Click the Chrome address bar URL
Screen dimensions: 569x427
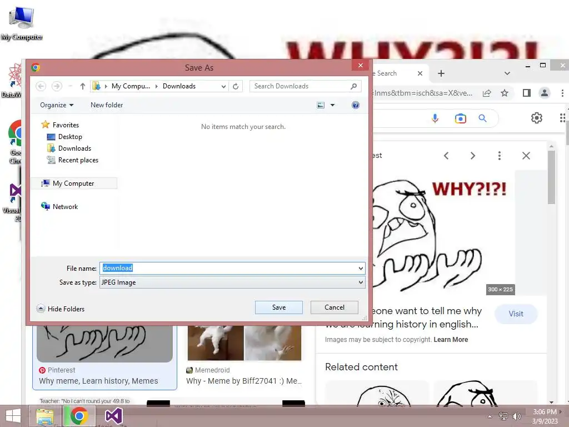coord(423,93)
